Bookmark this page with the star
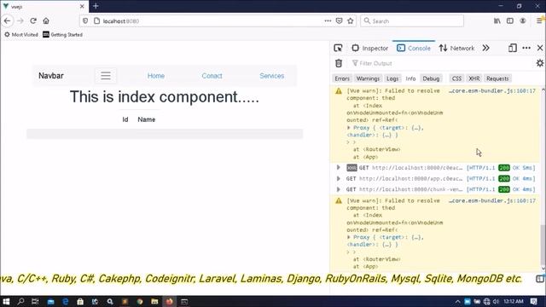Viewport: 546px width, 307px height. coord(351,20)
